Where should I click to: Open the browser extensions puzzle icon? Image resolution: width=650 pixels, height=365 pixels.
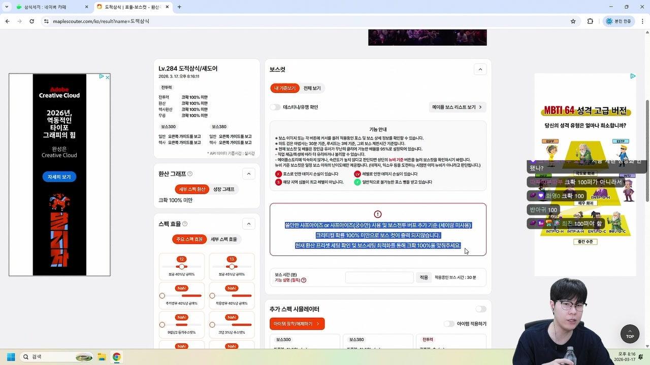click(590, 21)
